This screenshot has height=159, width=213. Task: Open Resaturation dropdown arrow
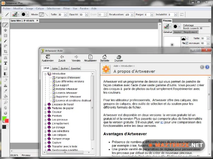pos(132,14)
